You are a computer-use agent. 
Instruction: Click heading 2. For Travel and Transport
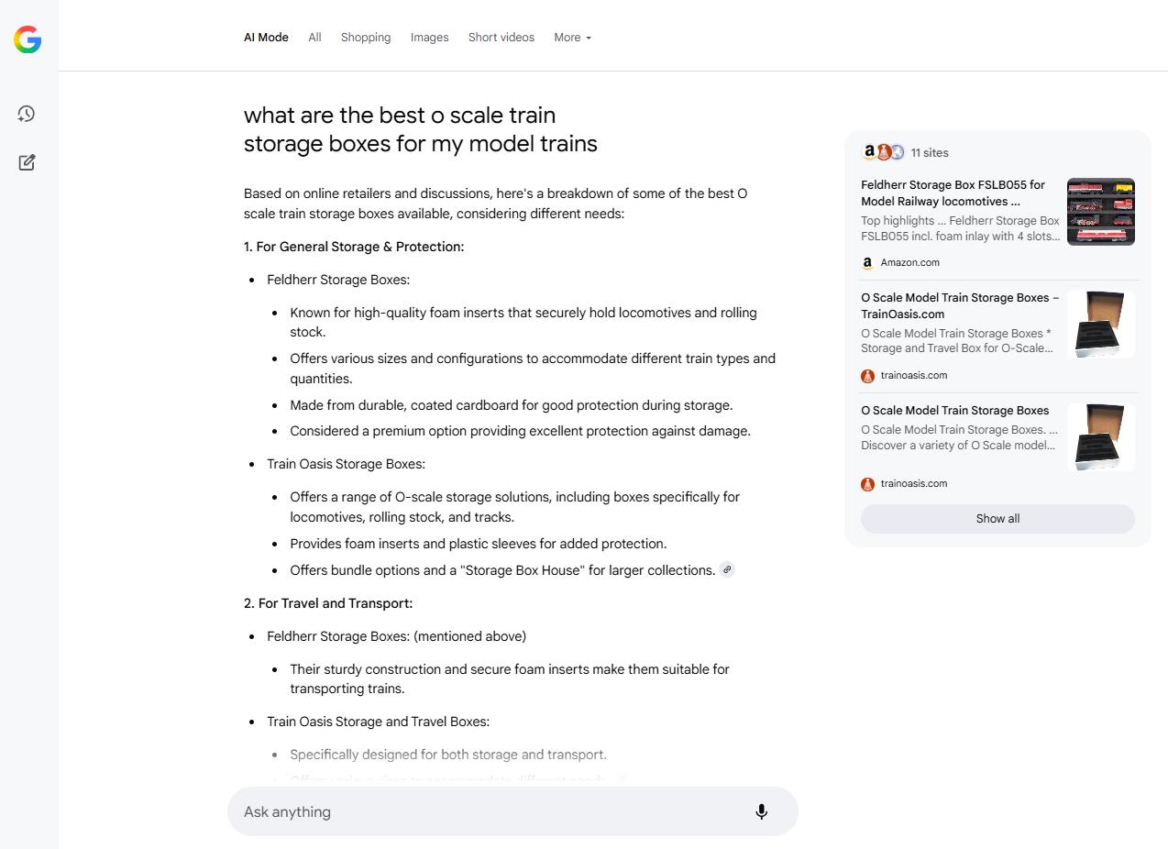[x=328, y=603]
